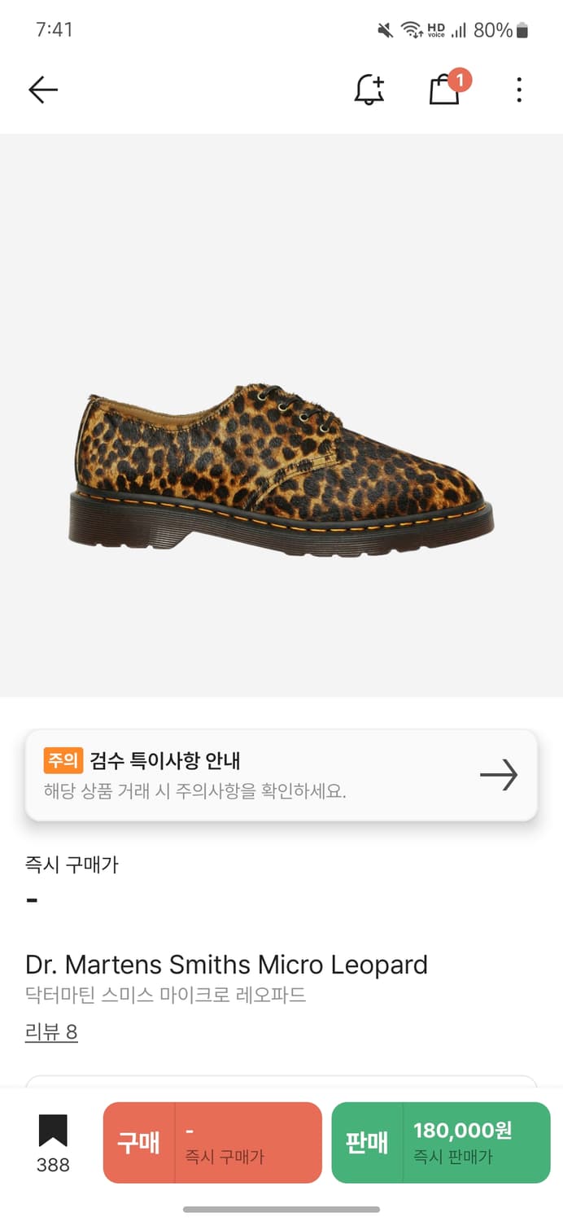The height and width of the screenshot is (1221, 563).
Task: Toggle the bookmark icon to save item
Action: (x=53, y=1131)
